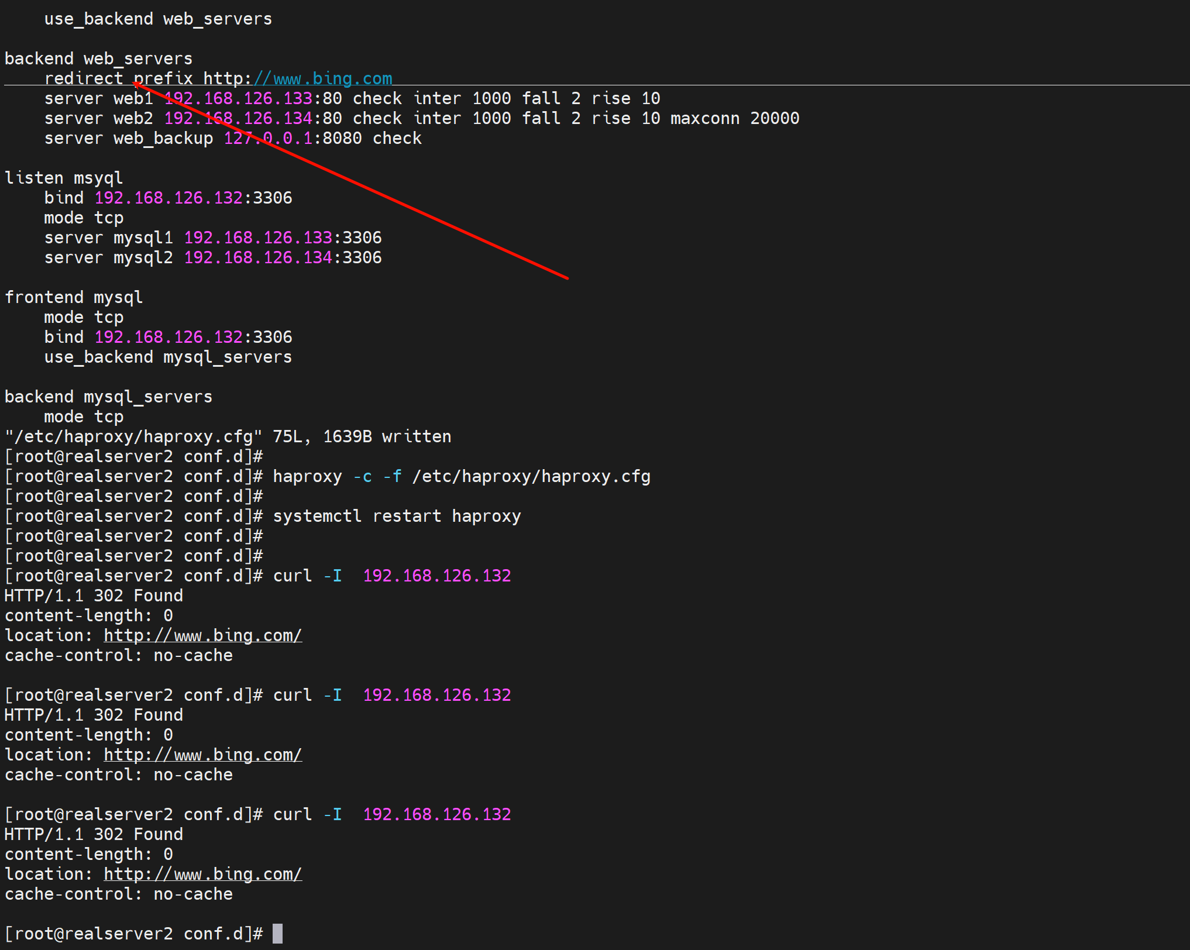Screen dimensions: 1190x950
Task: Click the first curl -I command IP
Action: (436, 576)
